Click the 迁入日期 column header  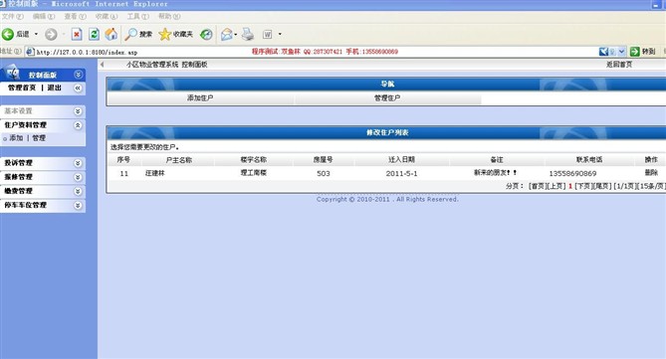(401, 159)
